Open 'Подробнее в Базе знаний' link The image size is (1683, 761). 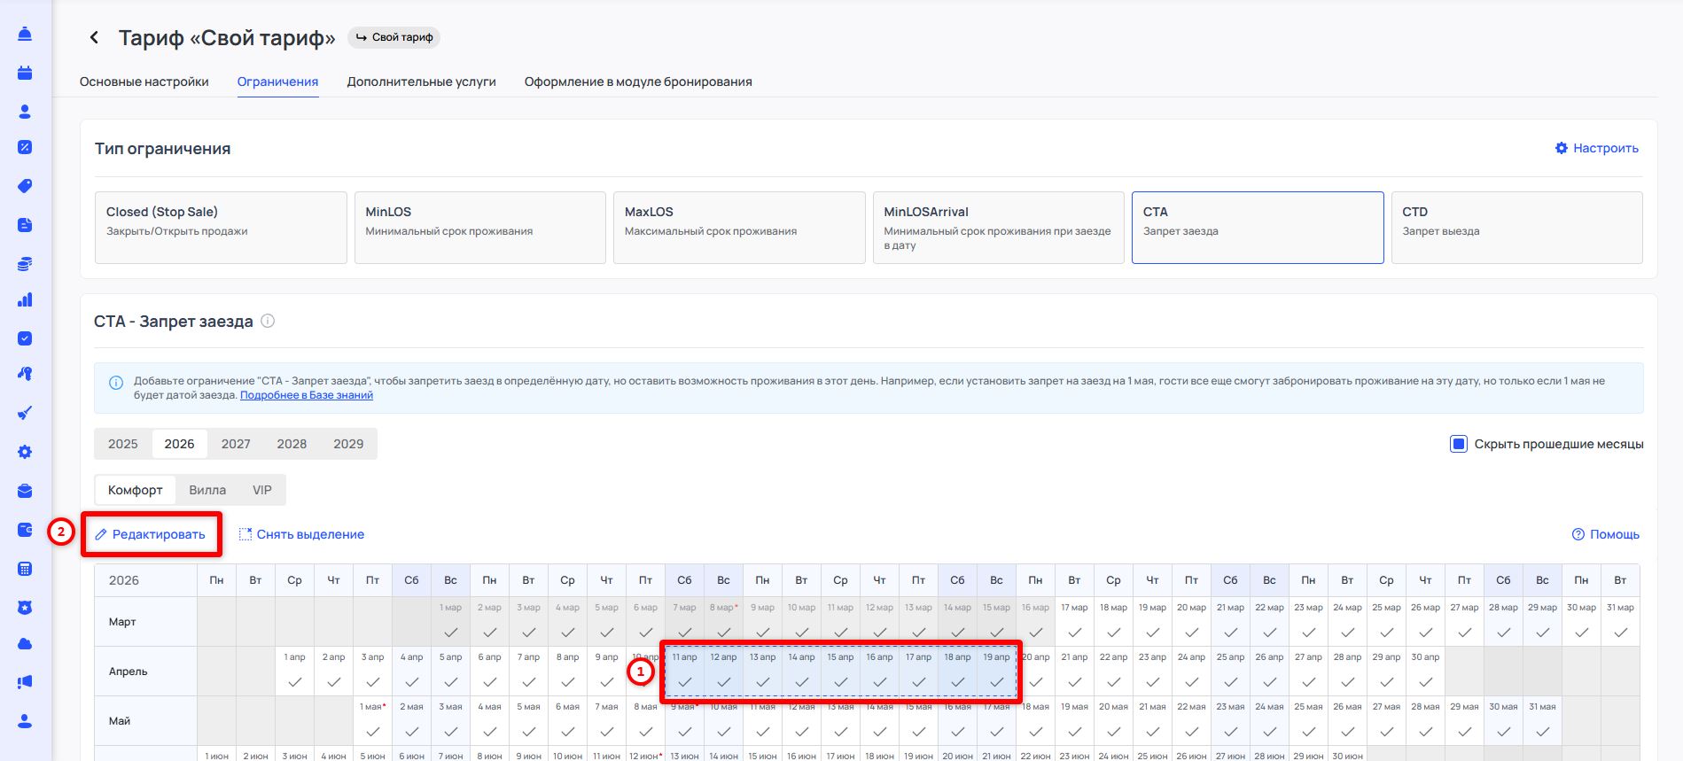click(x=307, y=395)
